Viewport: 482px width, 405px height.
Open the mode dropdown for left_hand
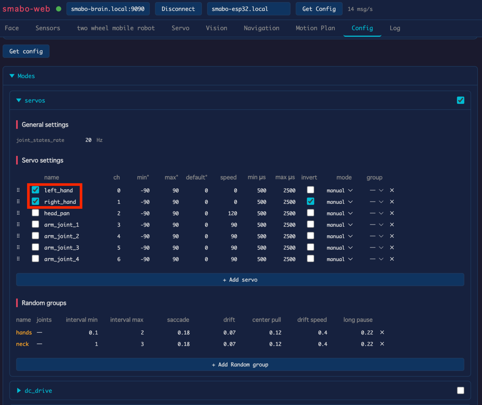[340, 190]
